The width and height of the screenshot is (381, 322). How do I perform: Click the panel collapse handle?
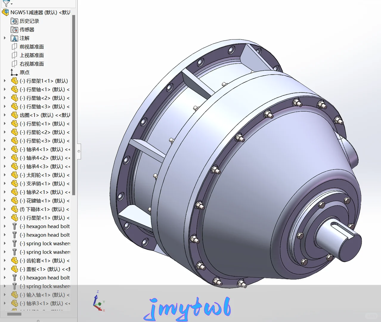(x=79, y=151)
